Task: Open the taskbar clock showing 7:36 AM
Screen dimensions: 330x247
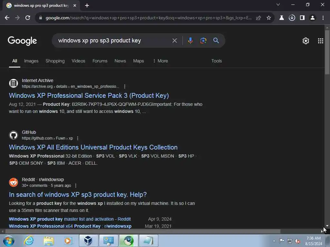Action: coord(314,241)
